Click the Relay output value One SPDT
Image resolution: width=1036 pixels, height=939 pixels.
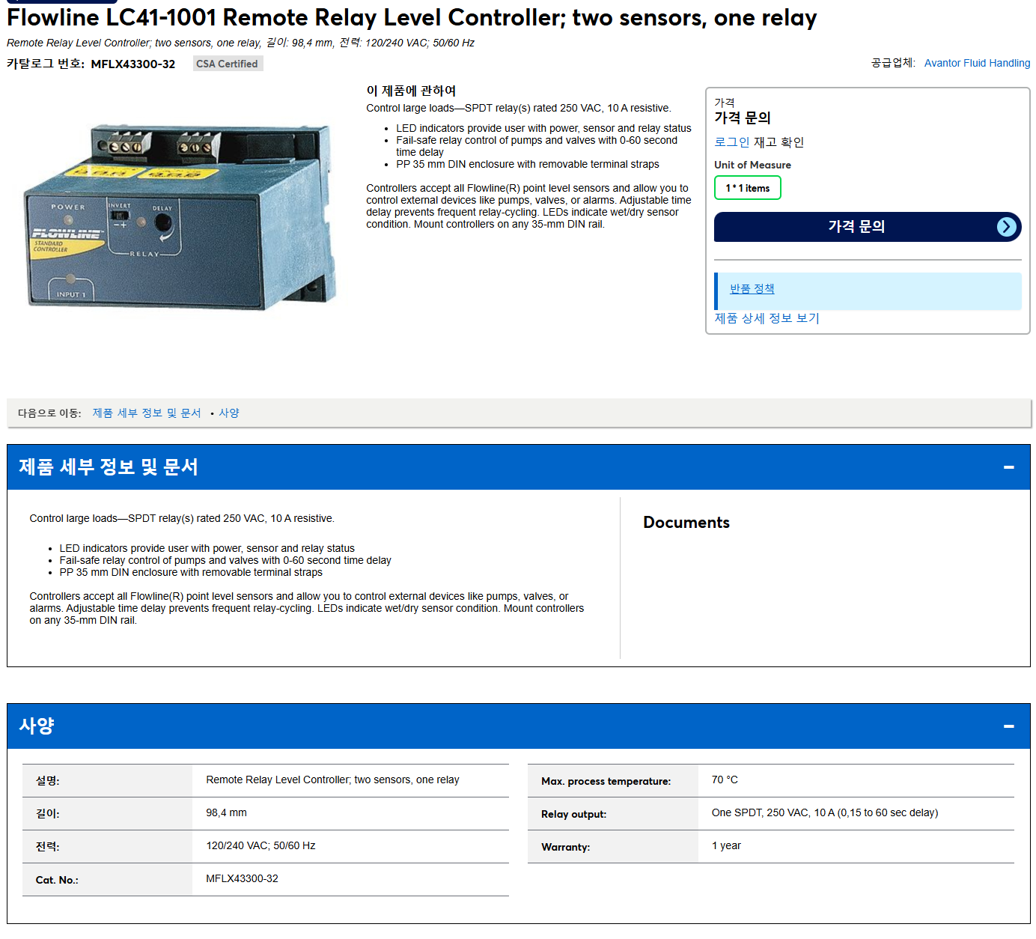(x=825, y=813)
